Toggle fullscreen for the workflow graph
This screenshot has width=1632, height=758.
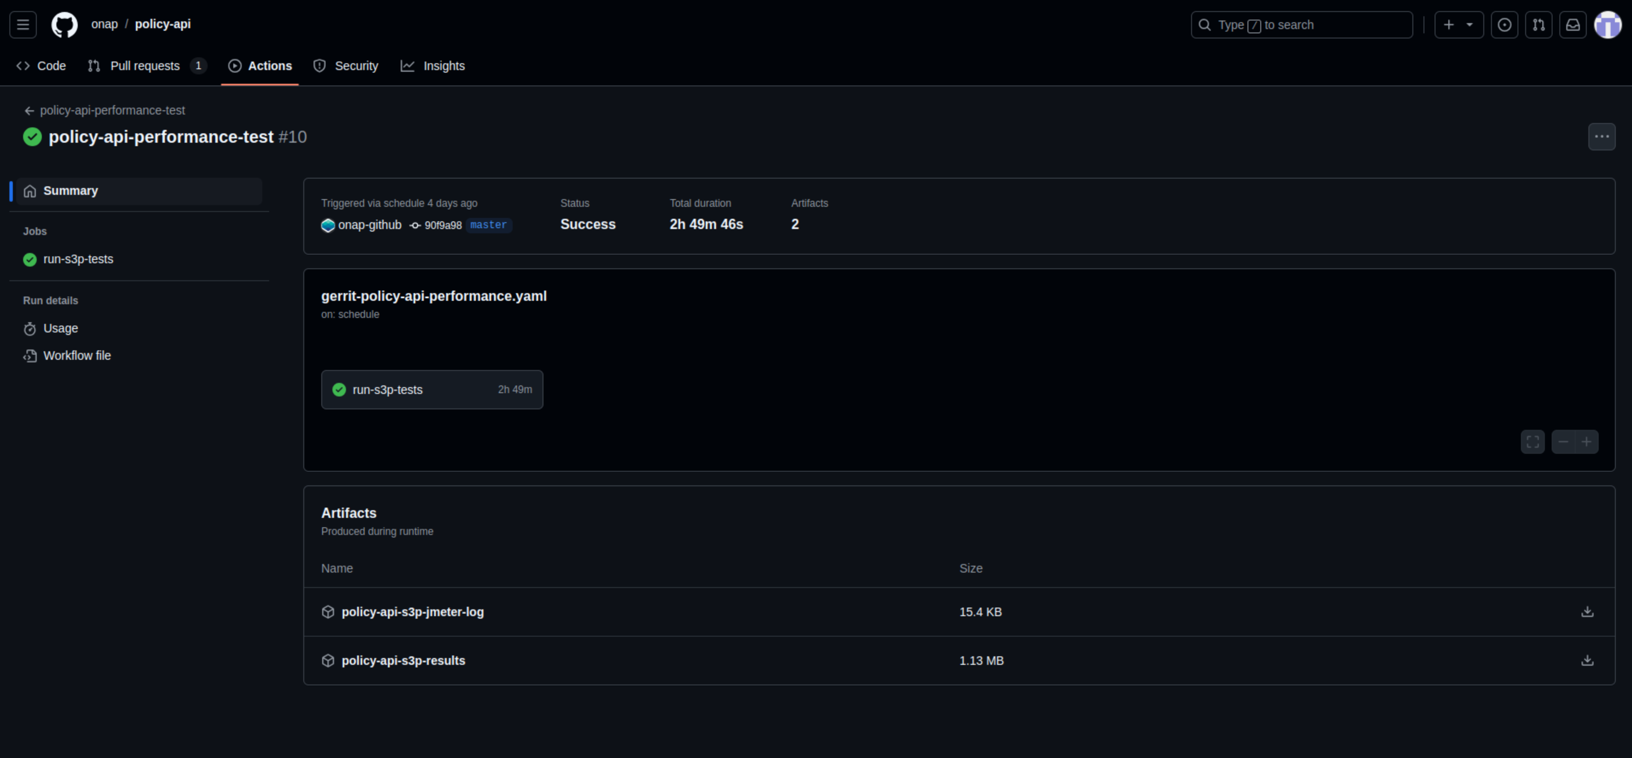(1532, 442)
